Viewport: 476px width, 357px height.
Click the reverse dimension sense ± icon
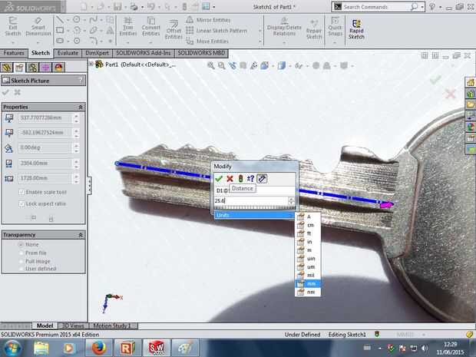pyautogui.click(x=250, y=178)
